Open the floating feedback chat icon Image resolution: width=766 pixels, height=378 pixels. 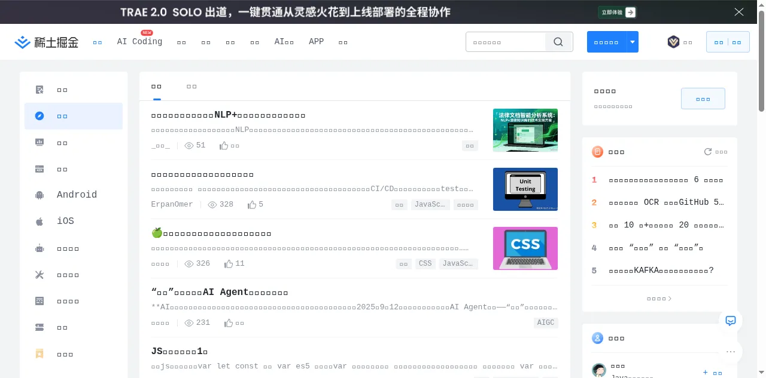coord(730,321)
